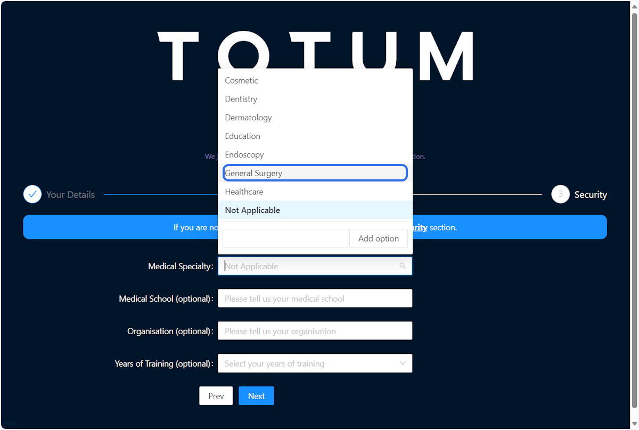Click the Organisation (optional) label
Image resolution: width=639 pixels, height=430 pixels.
pyautogui.click(x=171, y=331)
